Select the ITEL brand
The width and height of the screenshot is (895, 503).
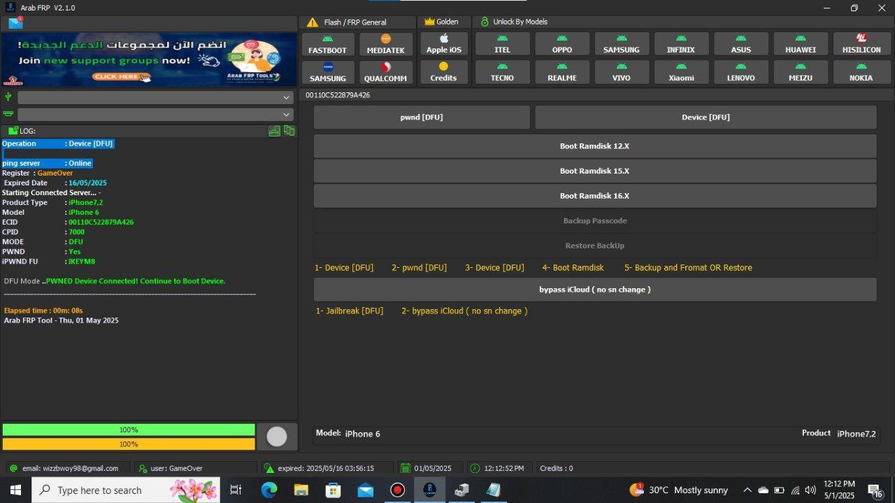(502, 44)
